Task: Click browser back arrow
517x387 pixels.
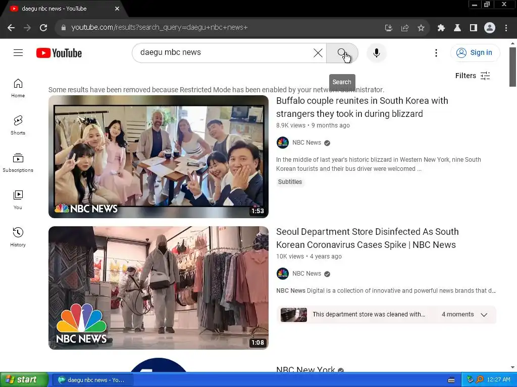Action: point(11,28)
